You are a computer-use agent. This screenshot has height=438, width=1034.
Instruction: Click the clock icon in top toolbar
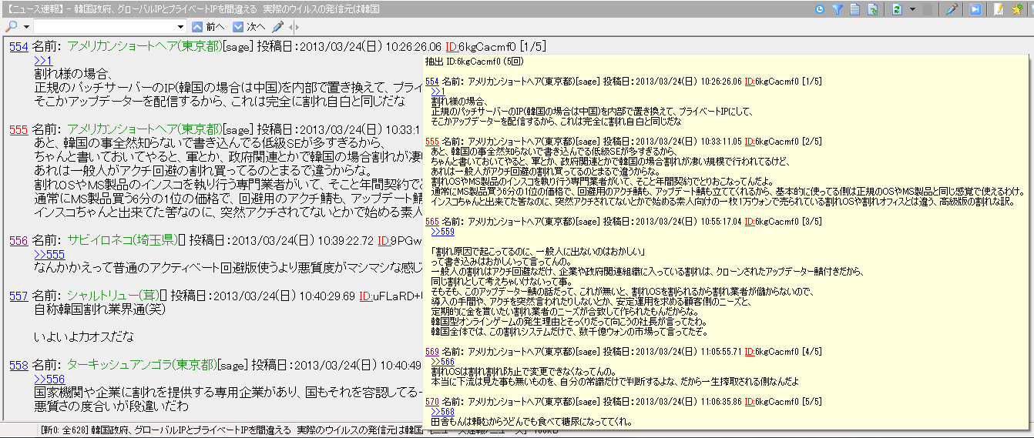click(x=820, y=9)
